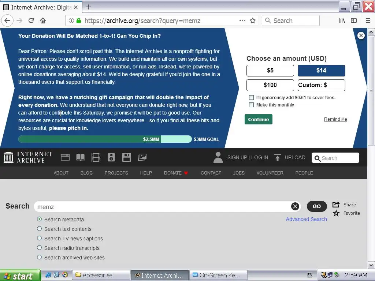Switch to Accessories taskbar window

tap(101, 275)
